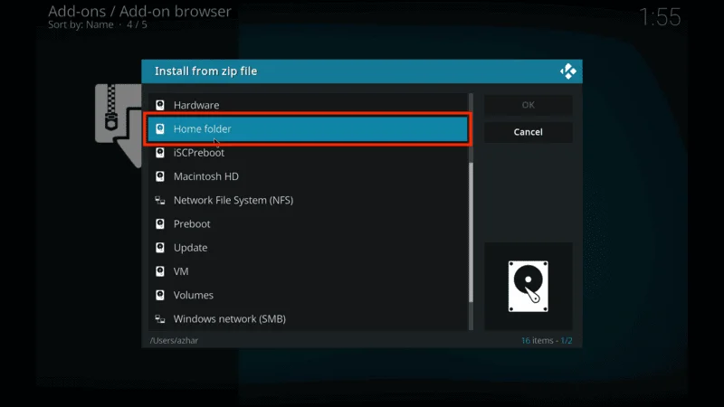
Task: Click the Network File System network icon
Action: (160, 200)
